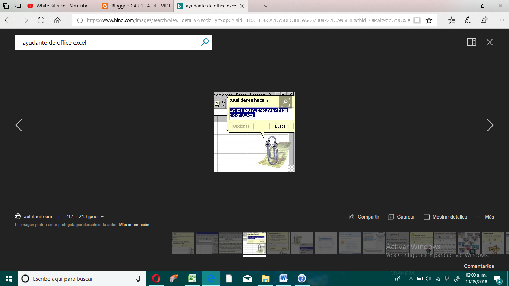The width and height of the screenshot is (509, 286).
Task: Open reading view in the address bar
Action: tap(417, 20)
